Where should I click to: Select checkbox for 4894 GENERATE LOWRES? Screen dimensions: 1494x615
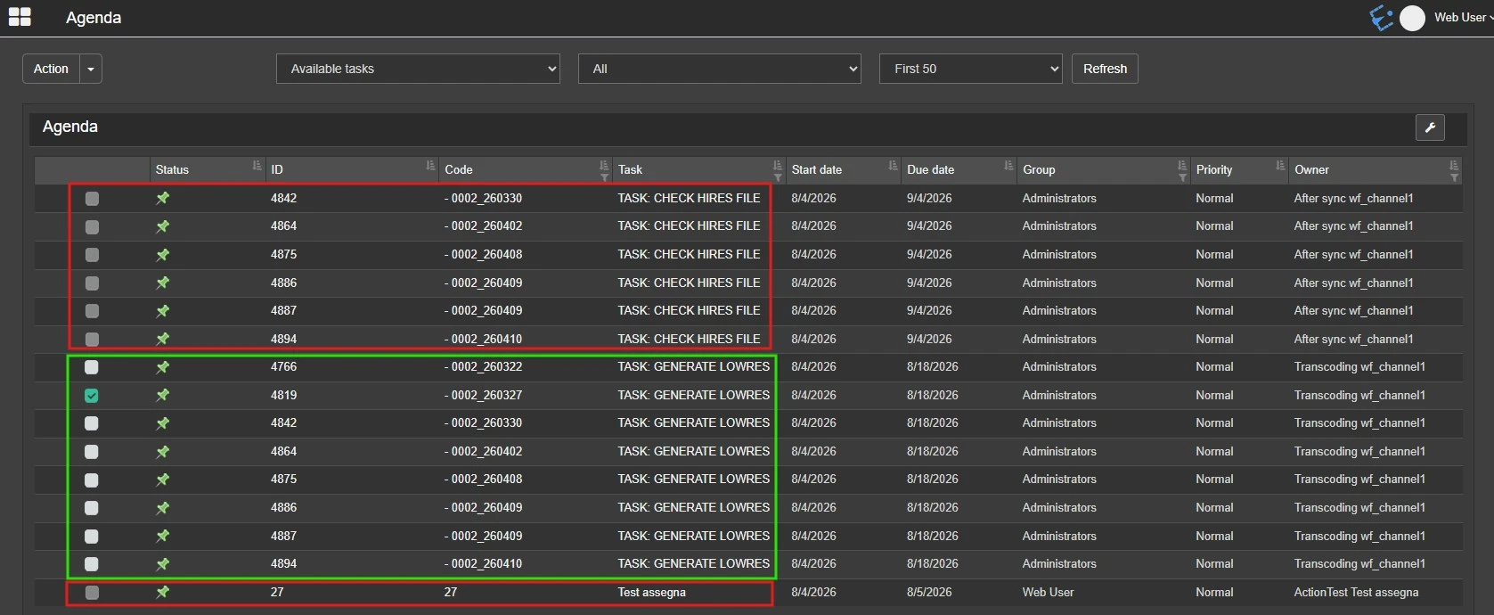pos(91,564)
